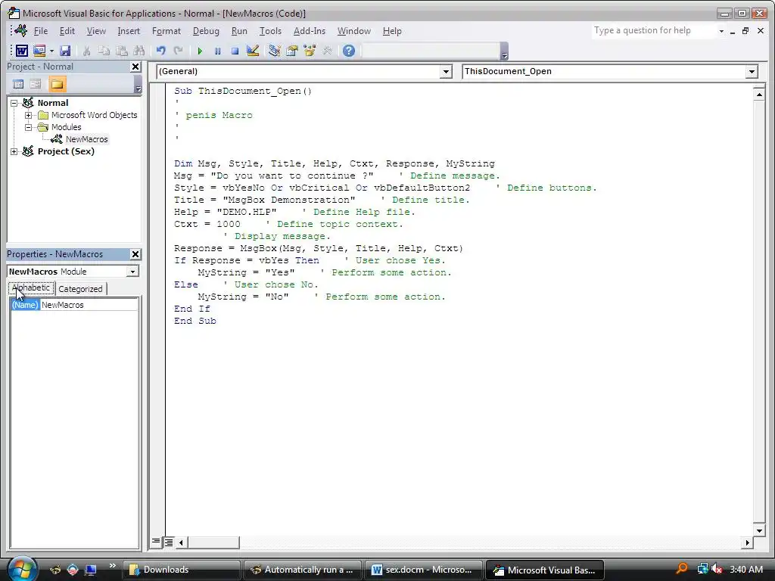Click the (Name) property value NewMacros
The image size is (775, 581).
pos(89,305)
